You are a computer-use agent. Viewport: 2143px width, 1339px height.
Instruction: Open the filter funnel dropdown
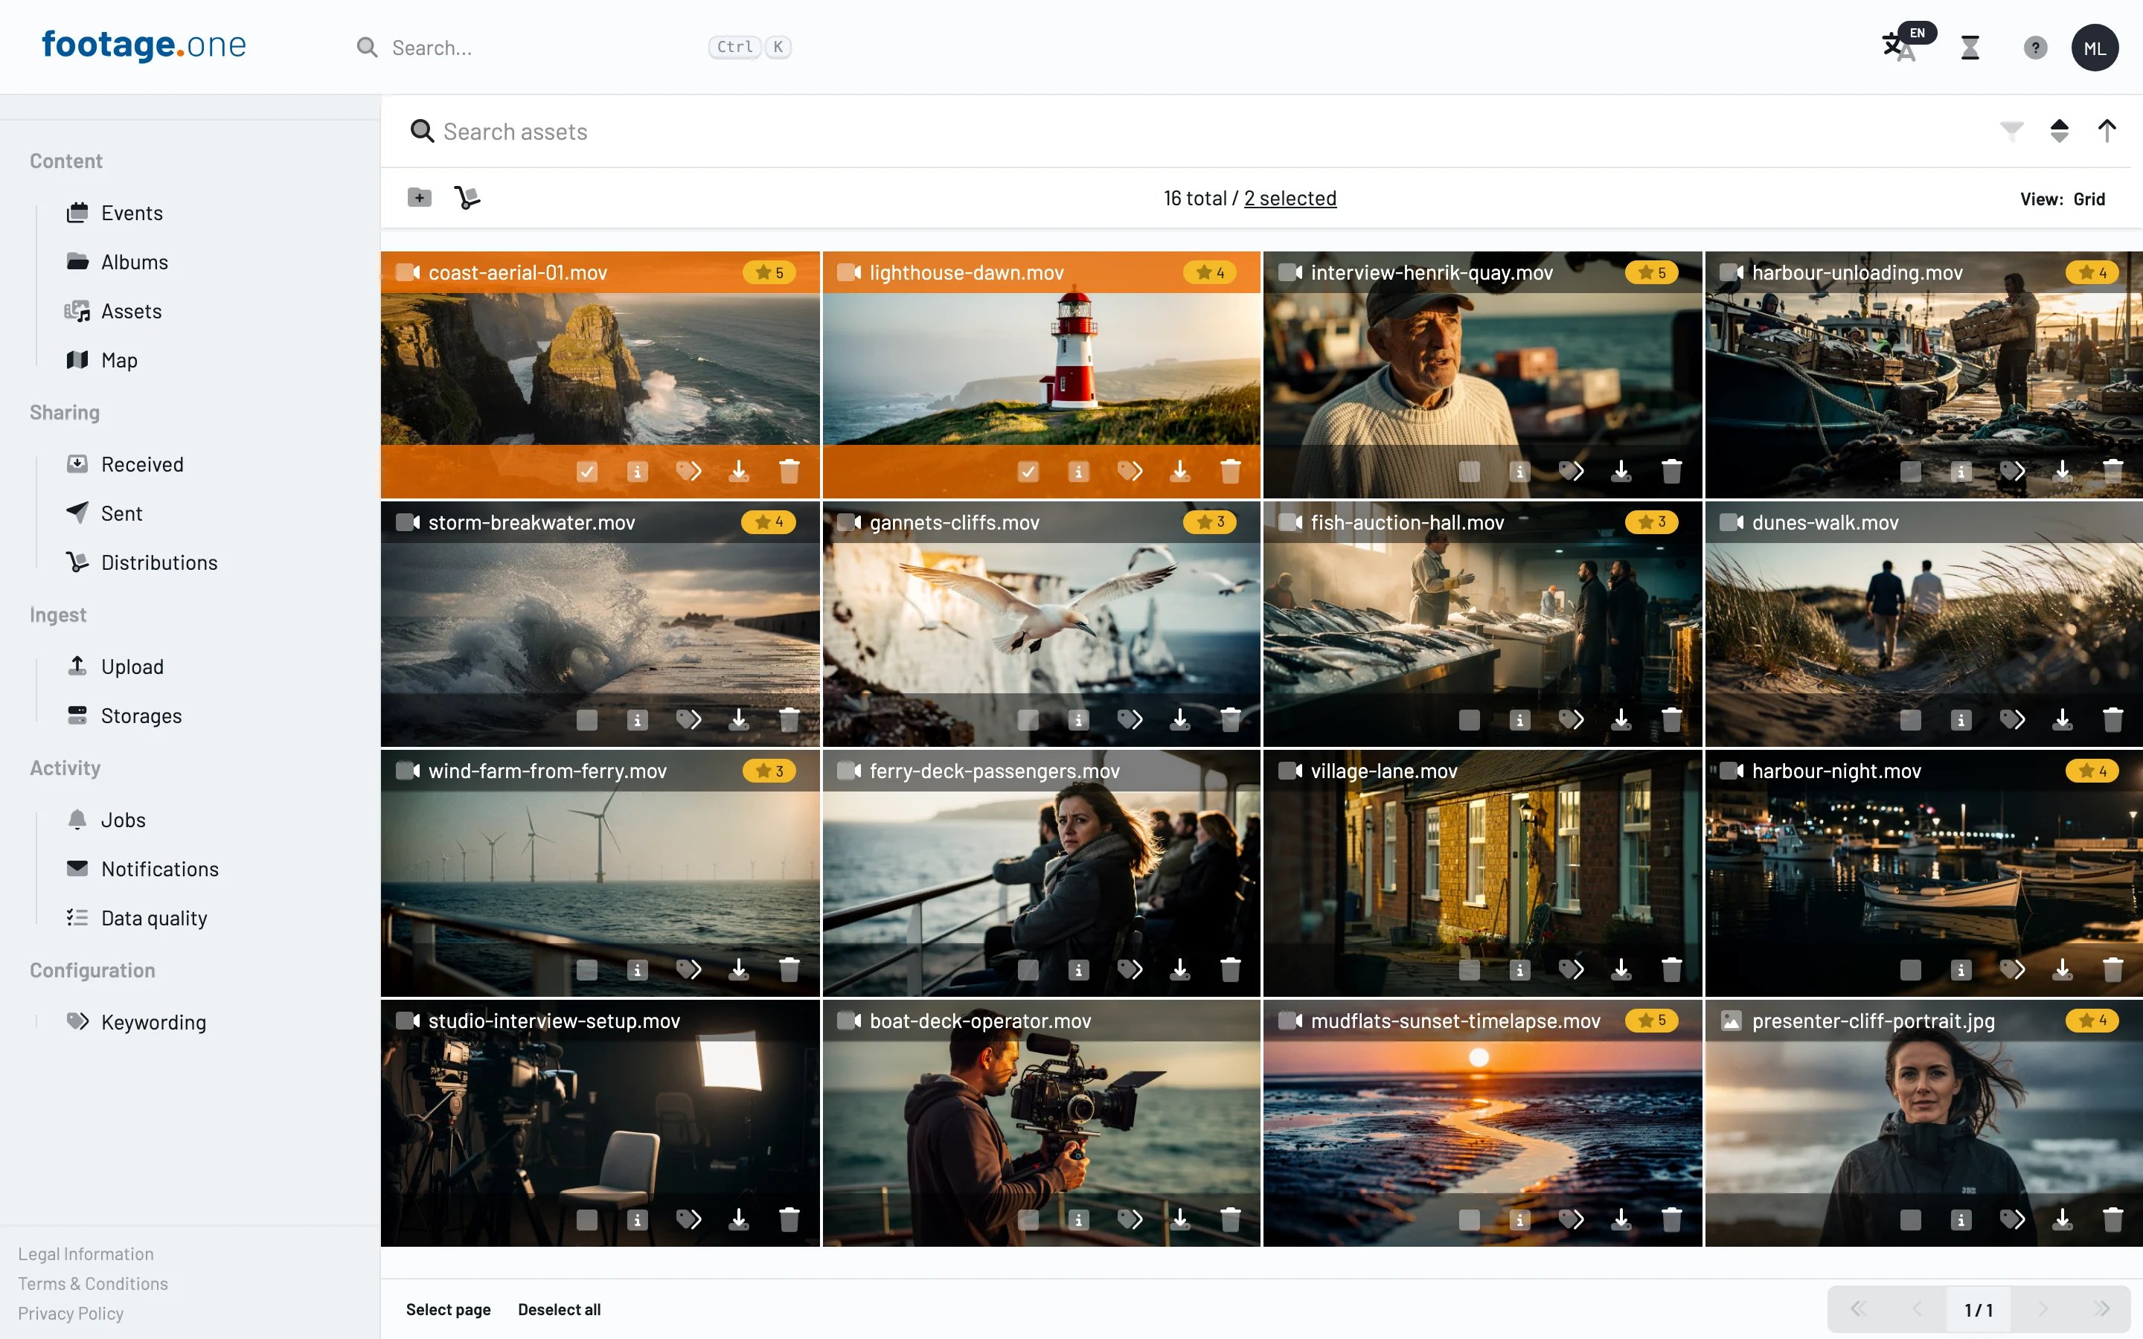[x=2011, y=131]
